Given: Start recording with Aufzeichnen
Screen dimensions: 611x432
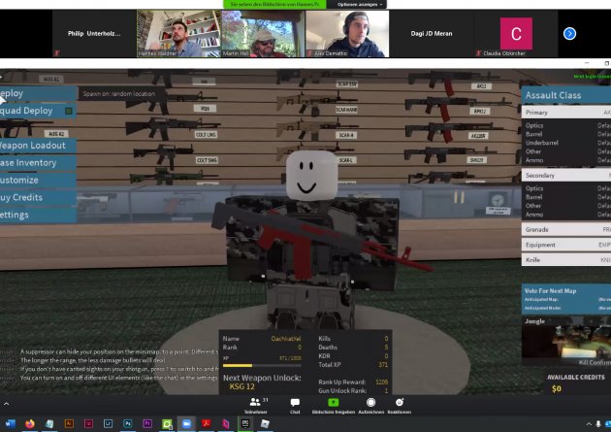Looking at the screenshot, I should [370, 406].
